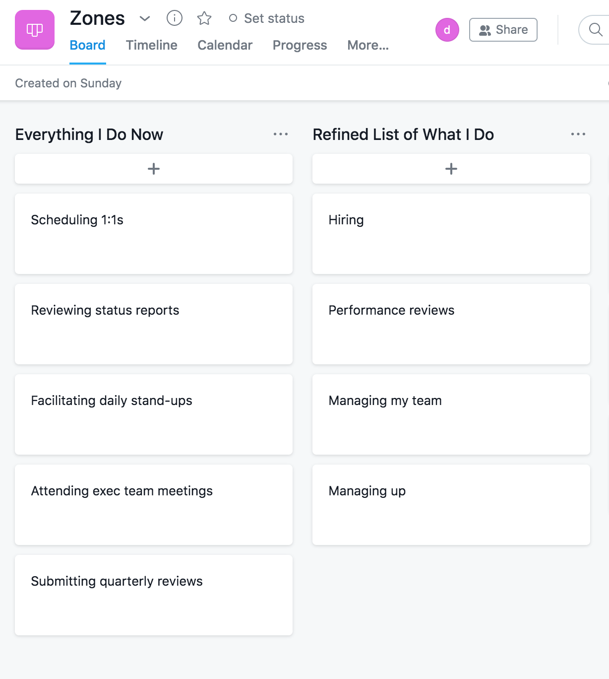The width and height of the screenshot is (609, 679).
Task: Click the pink Zones board project icon
Action: [x=35, y=30]
